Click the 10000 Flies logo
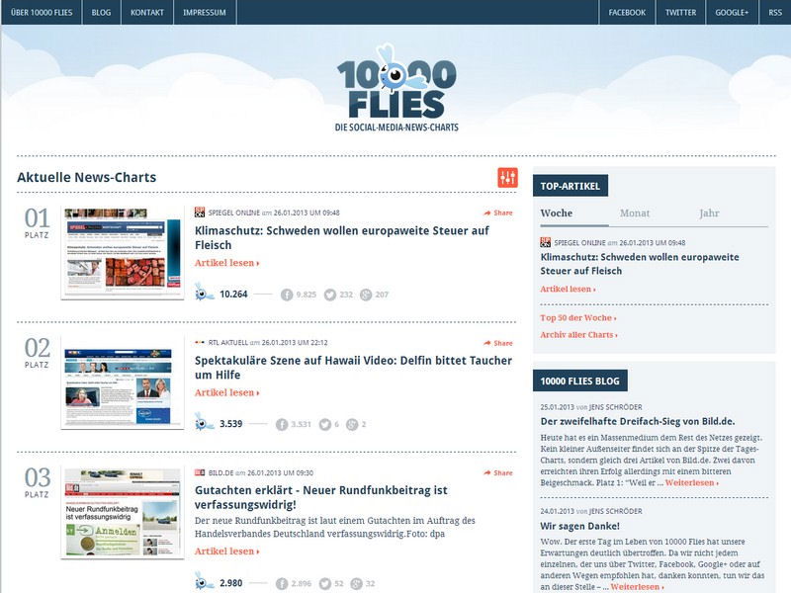This screenshot has width=791, height=593. point(395,94)
